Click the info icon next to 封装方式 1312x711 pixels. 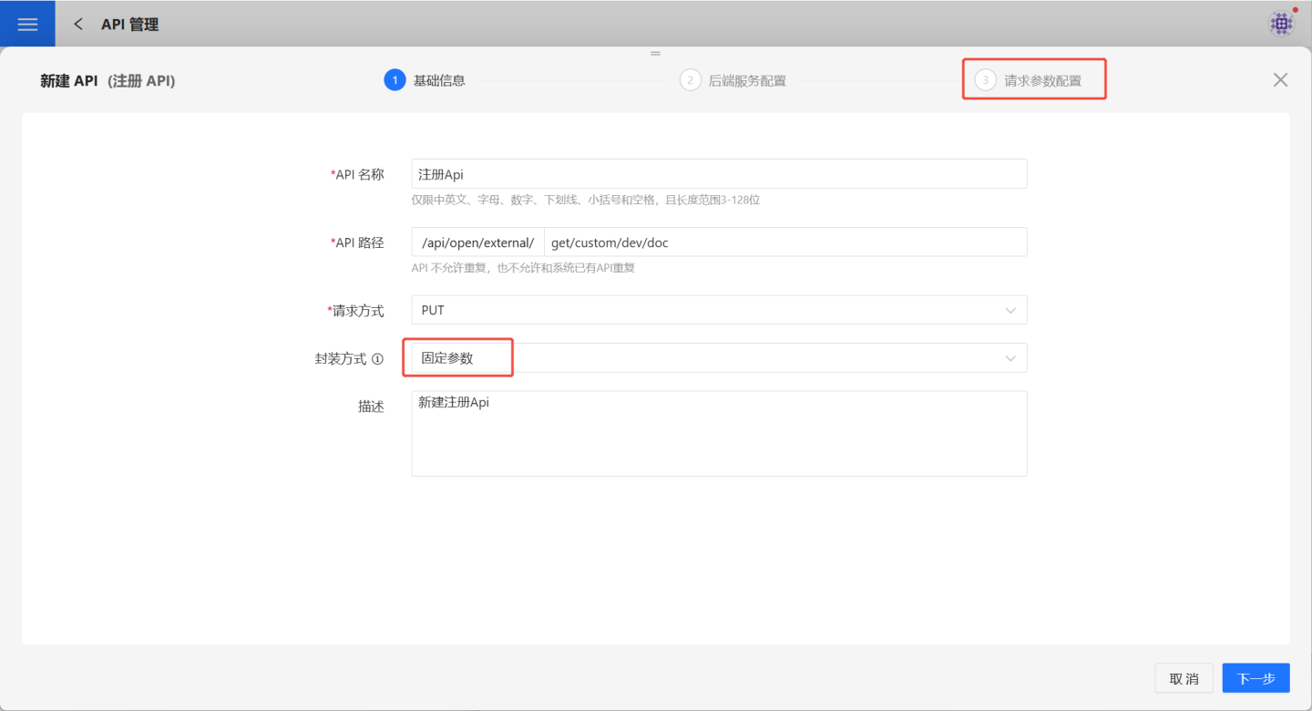(377, 359)
